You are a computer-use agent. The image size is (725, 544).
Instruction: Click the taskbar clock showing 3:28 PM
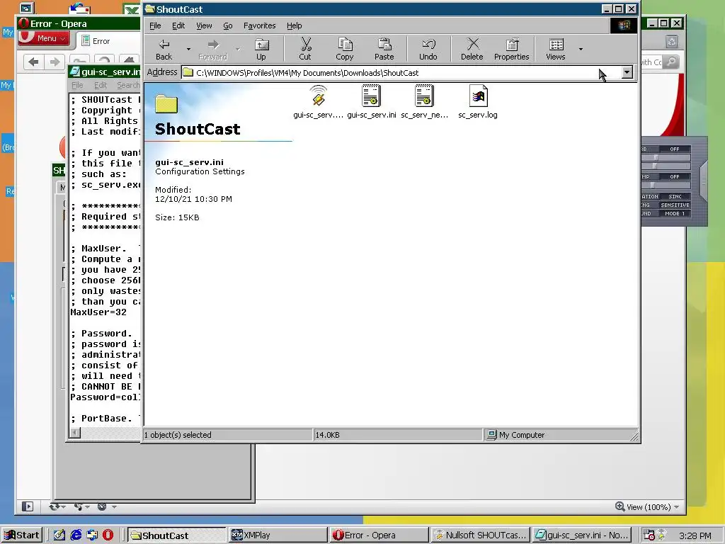point(696,535)
